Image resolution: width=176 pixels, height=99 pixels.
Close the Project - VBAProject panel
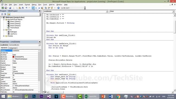pyautogui.click(x=40, y=11)
